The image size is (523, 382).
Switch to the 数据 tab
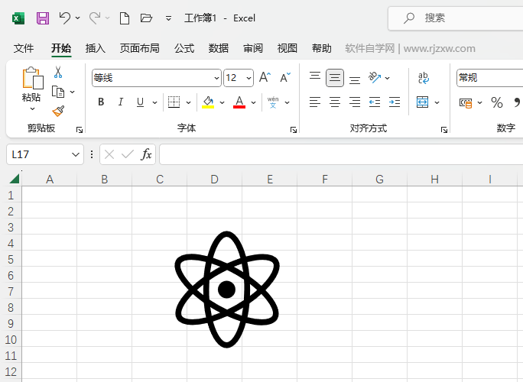pos(219,48)
